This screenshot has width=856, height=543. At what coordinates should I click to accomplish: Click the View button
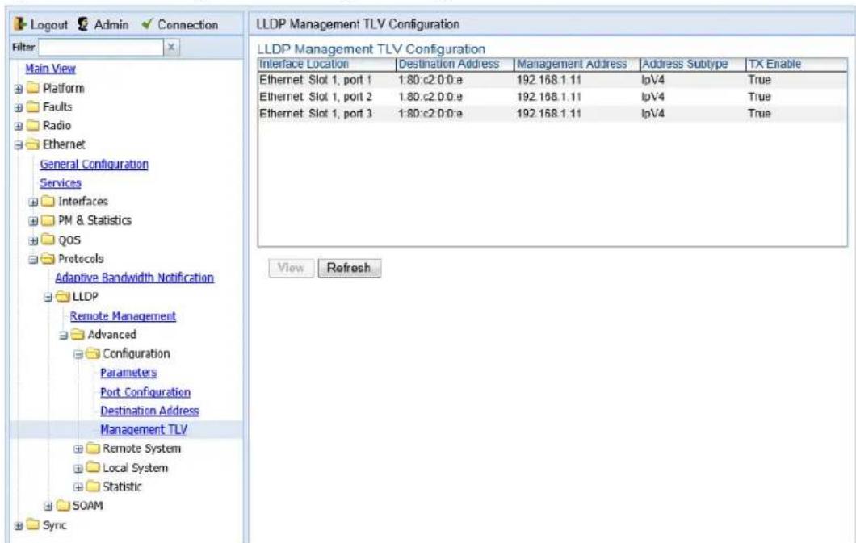(291, 268)
